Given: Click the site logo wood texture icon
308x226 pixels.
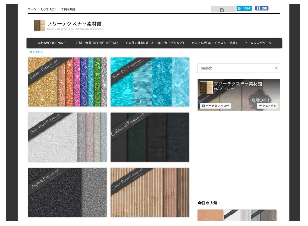Looking at the screenshot, I should click(39, 25).
